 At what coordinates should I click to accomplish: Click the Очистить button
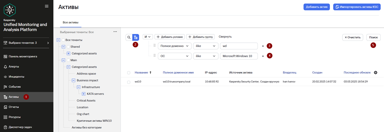point(353,37)
